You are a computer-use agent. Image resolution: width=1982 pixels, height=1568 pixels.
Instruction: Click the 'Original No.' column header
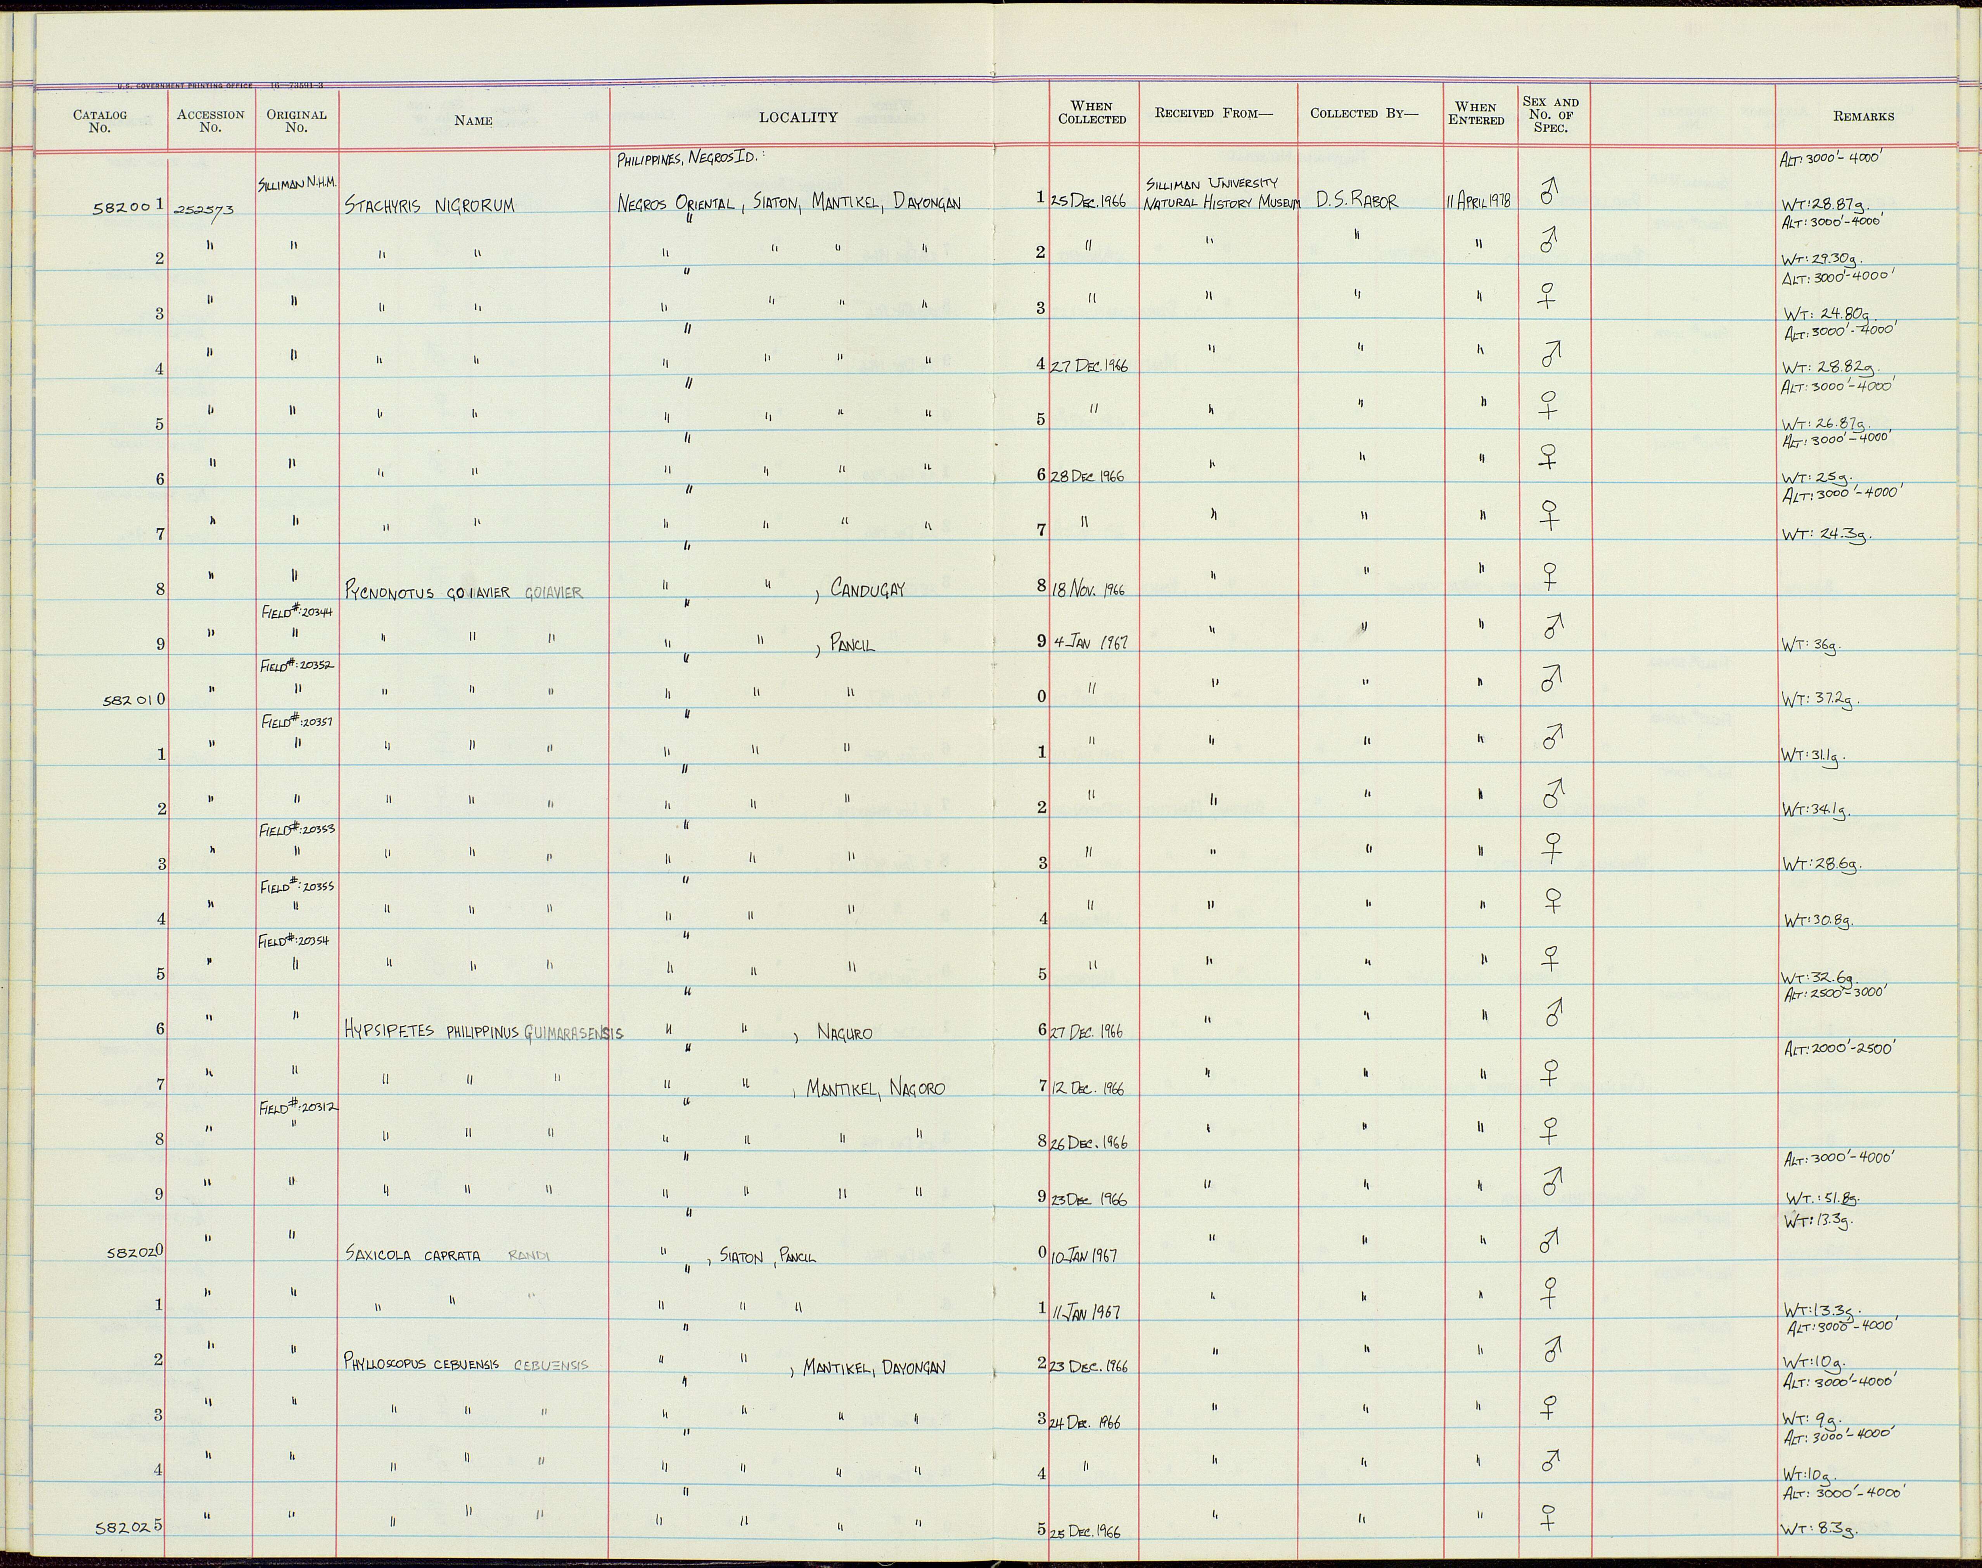296,121
